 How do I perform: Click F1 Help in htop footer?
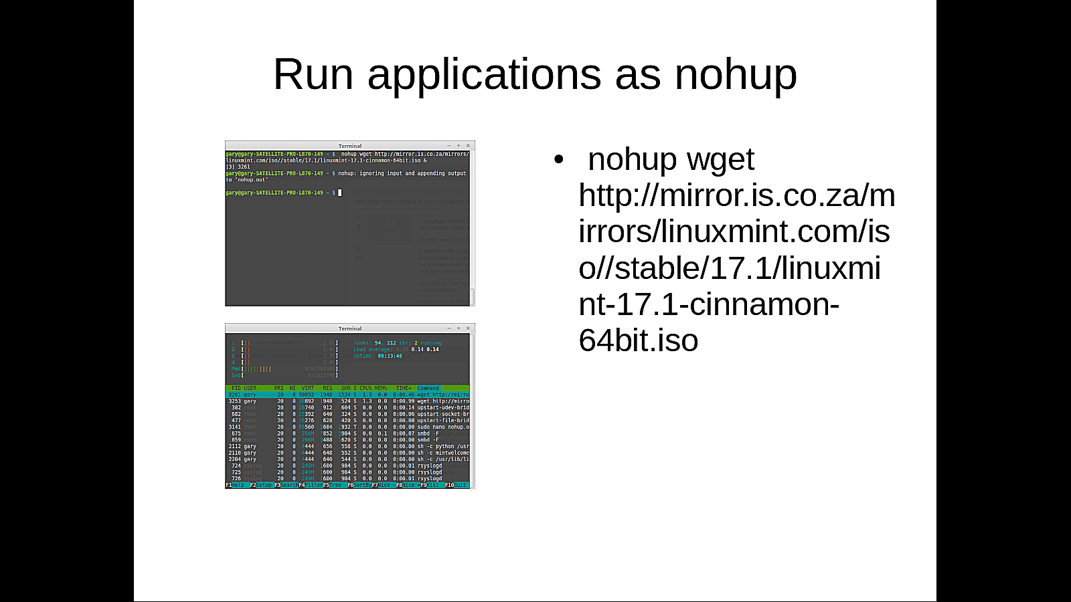tap(237, 485)
